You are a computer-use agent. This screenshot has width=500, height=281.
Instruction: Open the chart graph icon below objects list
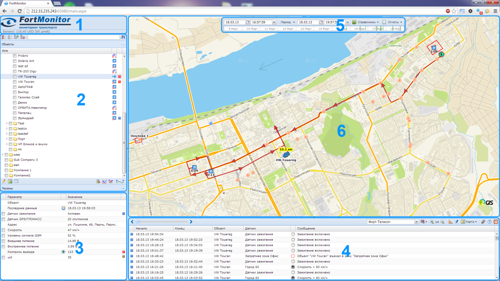(105, 182)
